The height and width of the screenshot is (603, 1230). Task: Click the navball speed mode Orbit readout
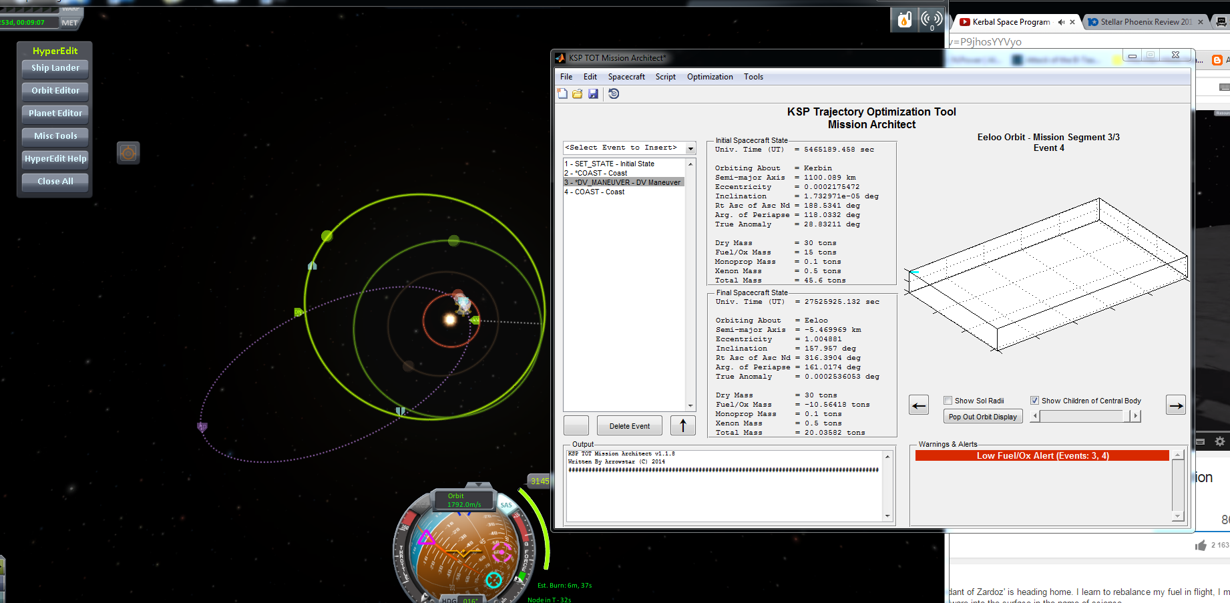point(464,500)
